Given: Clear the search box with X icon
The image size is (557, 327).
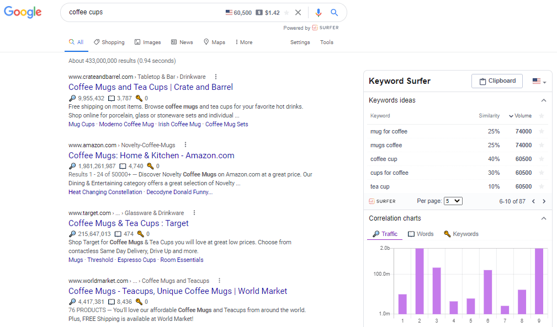Looking at the screenshot, I should click(x=298, y=13).
